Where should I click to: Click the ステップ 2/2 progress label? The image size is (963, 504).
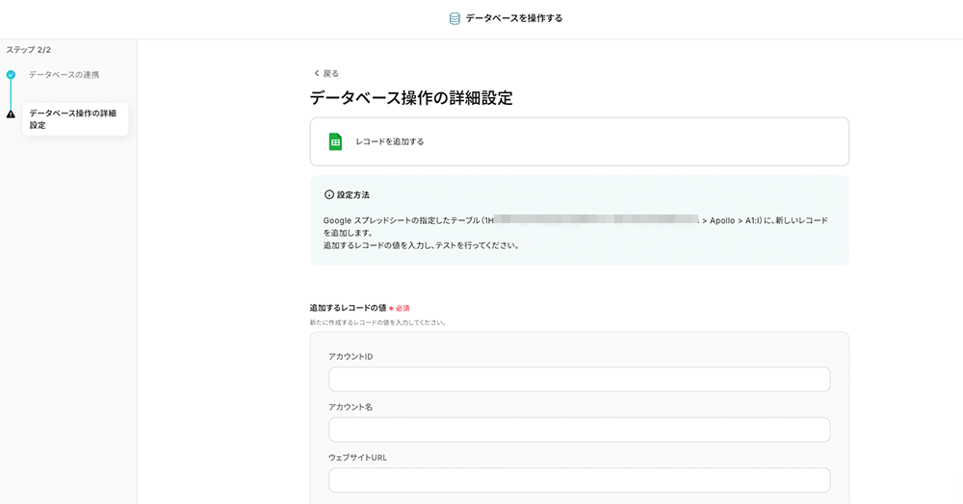29,49
